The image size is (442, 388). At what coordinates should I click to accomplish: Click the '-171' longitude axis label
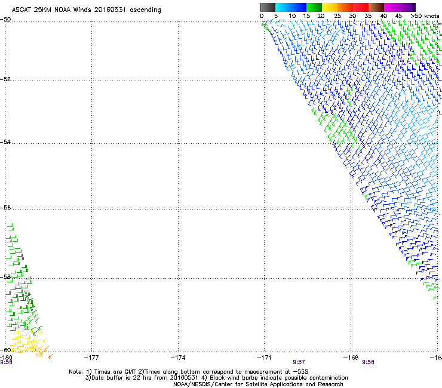(265, 358)
